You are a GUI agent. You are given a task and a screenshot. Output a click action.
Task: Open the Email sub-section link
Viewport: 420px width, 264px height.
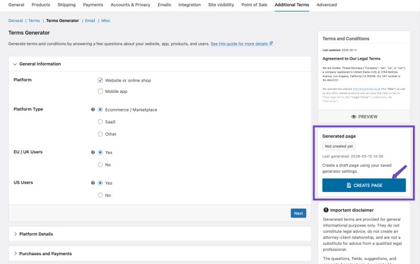point(90,21)
